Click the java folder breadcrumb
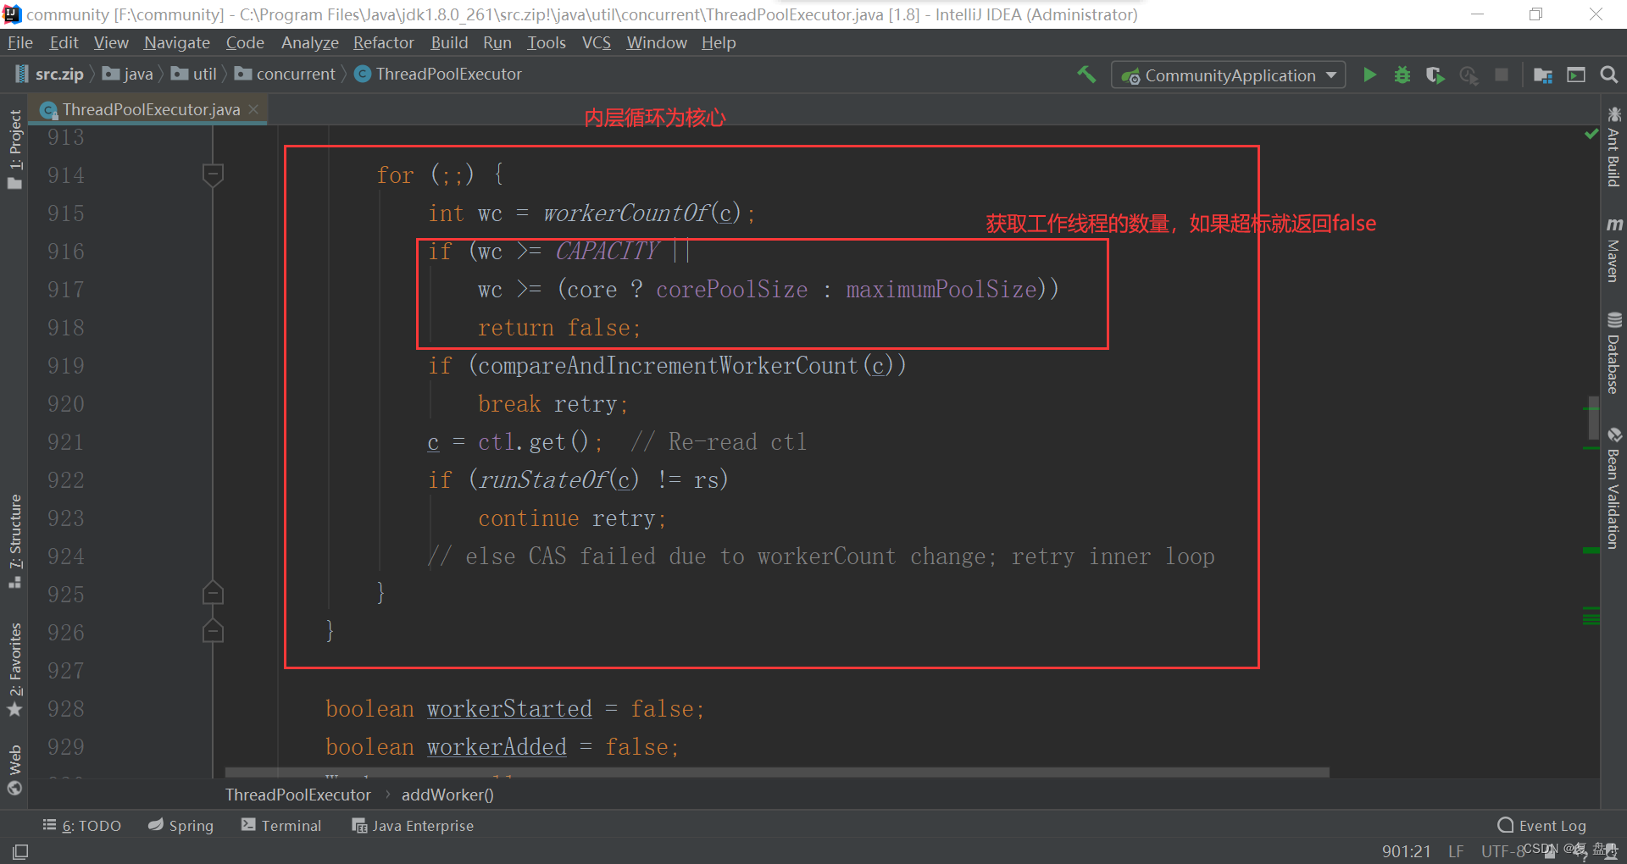 click(x=128, y=75)
